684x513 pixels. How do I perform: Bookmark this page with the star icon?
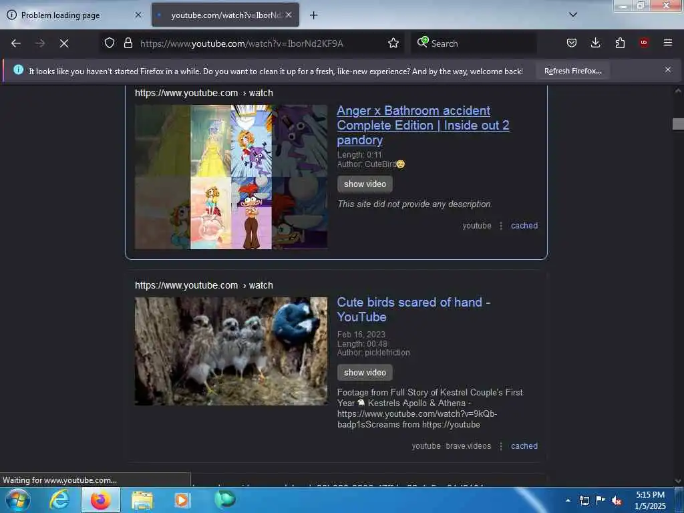tap(393, 43)
